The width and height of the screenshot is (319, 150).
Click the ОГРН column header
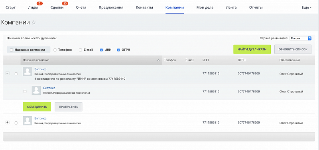[x=242, y=60]
